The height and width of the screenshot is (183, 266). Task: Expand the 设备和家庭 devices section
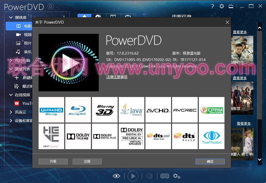pyautogui.click(x=11, y=121)
